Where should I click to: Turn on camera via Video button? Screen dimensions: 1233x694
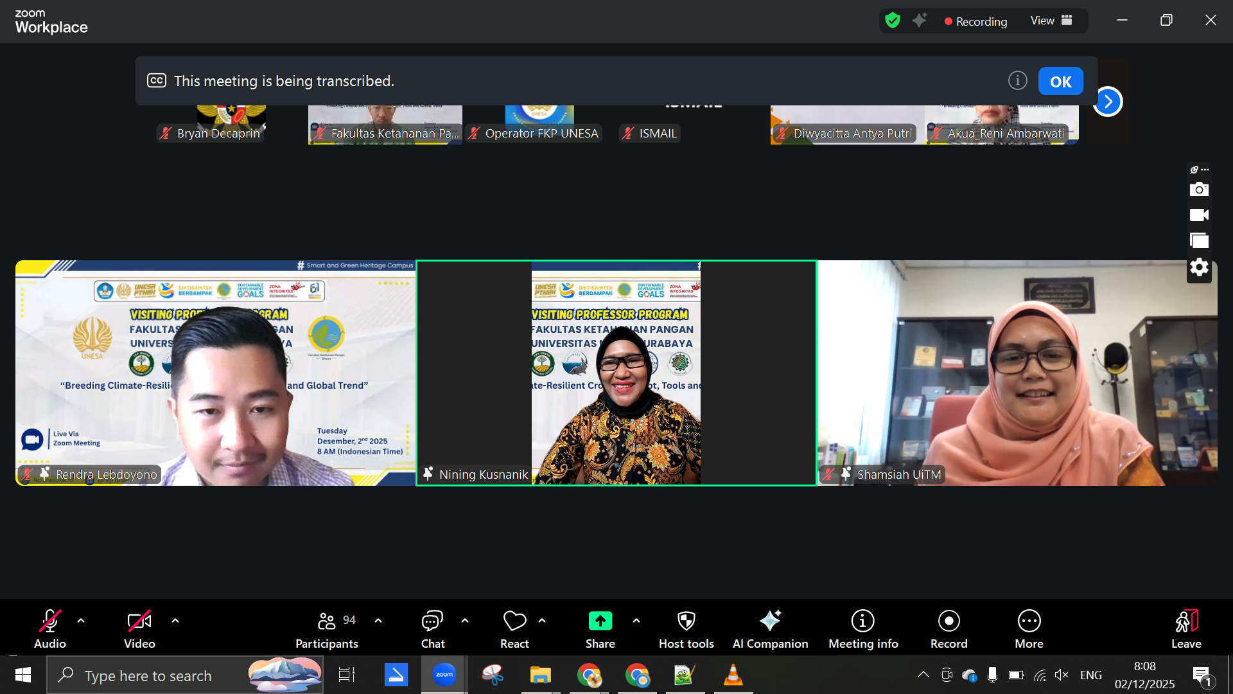point(139,621)
